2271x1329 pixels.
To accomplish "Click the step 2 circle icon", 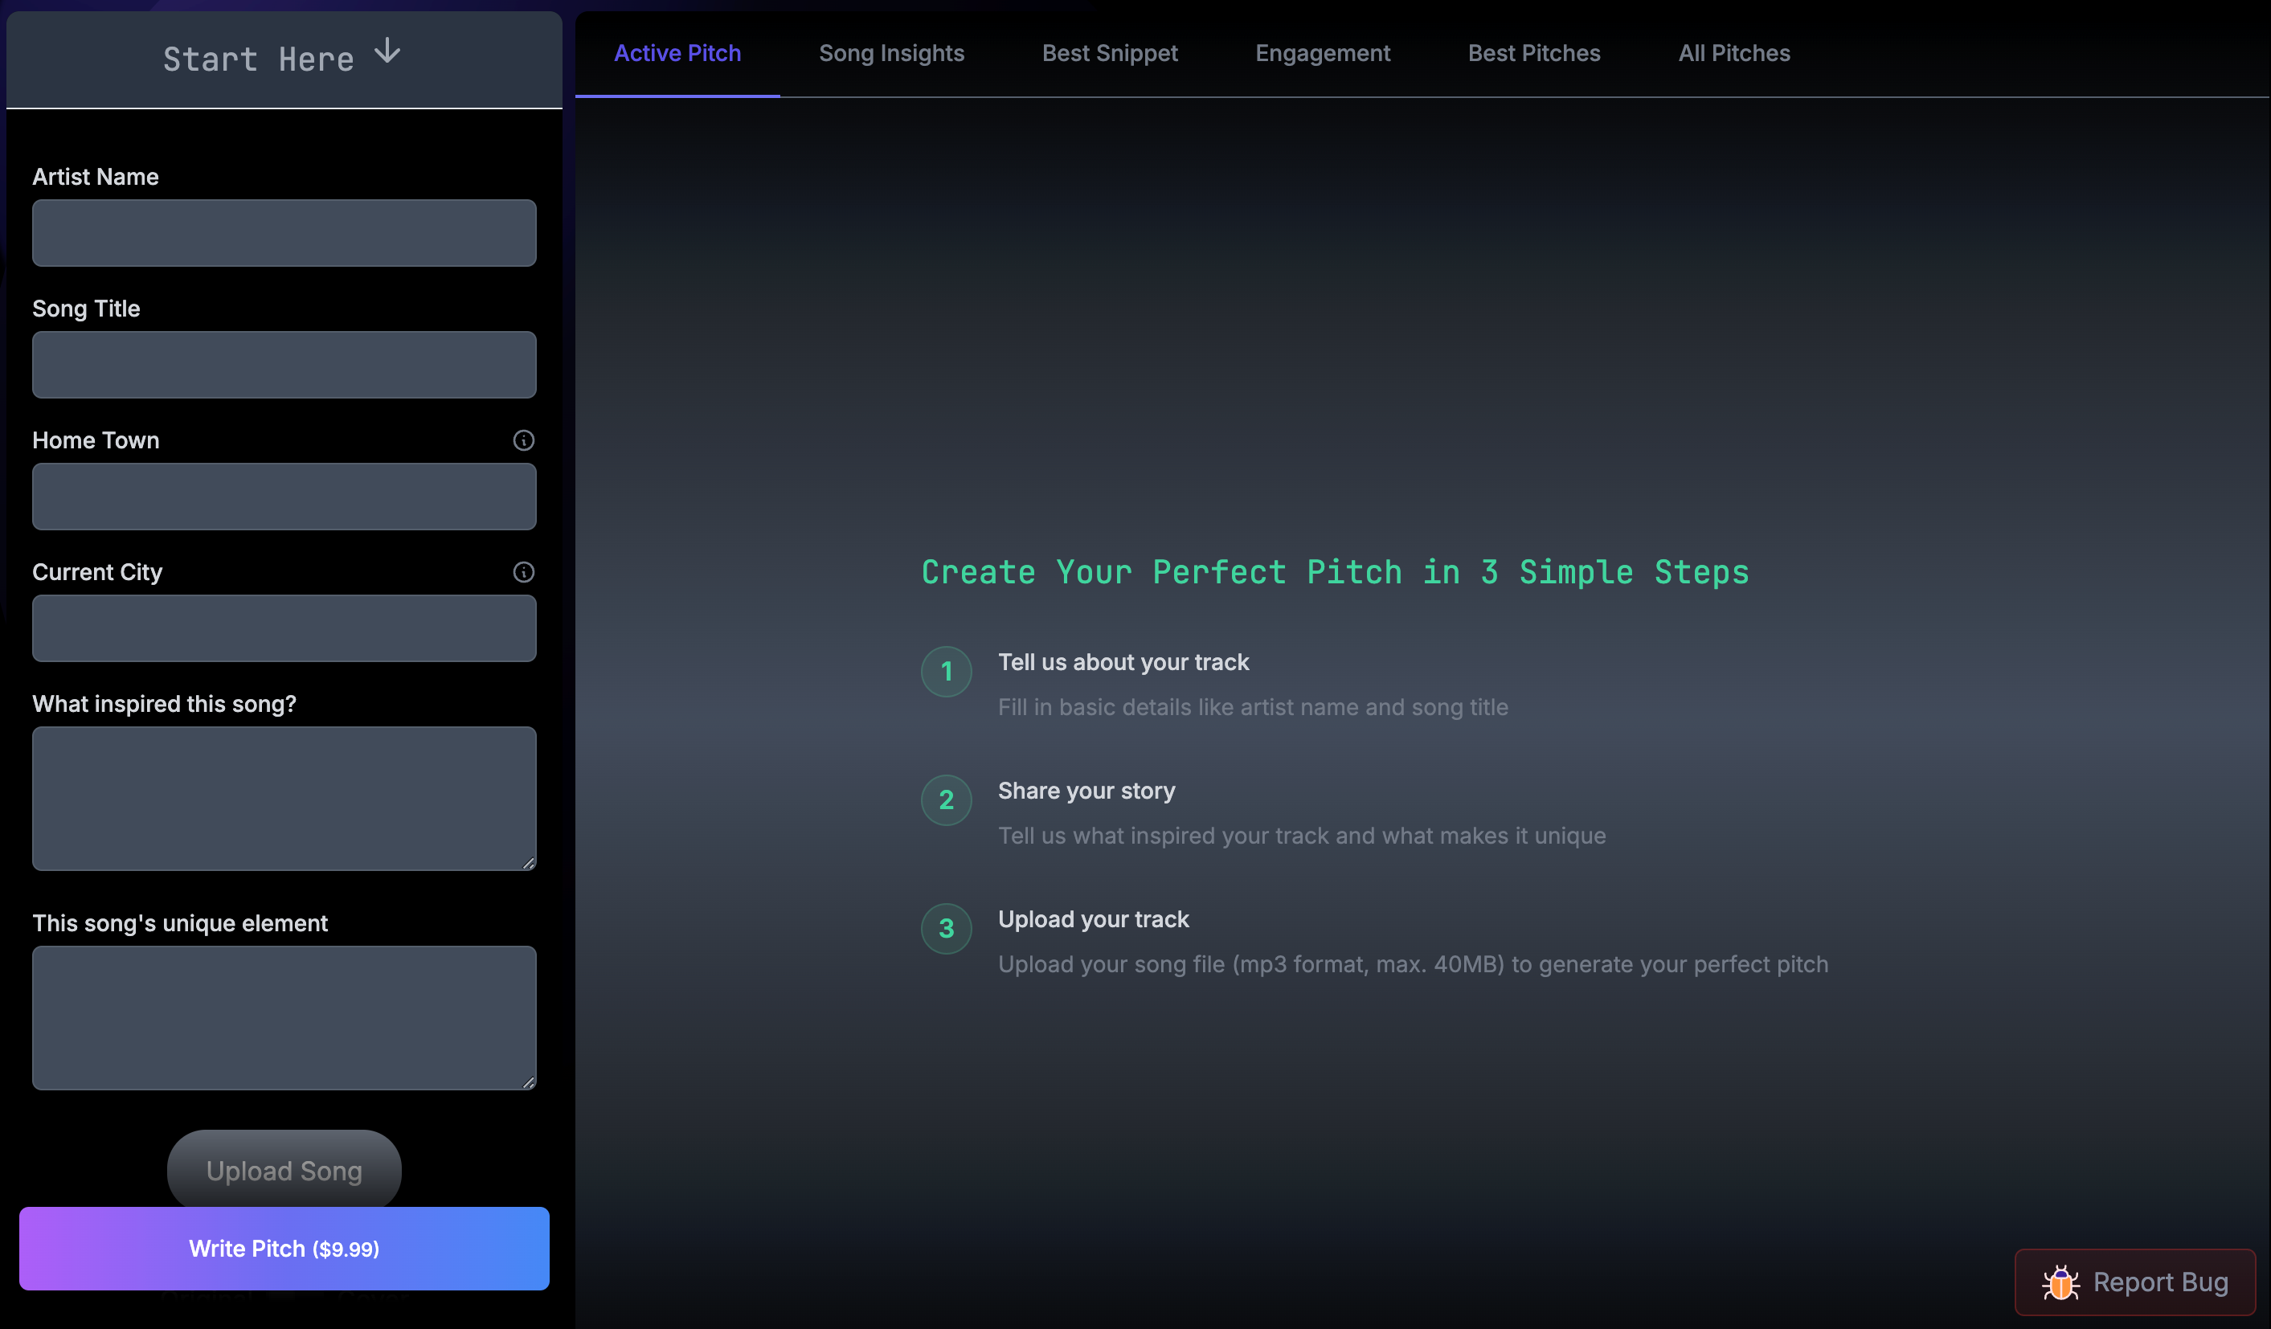I will pos(947,800).
